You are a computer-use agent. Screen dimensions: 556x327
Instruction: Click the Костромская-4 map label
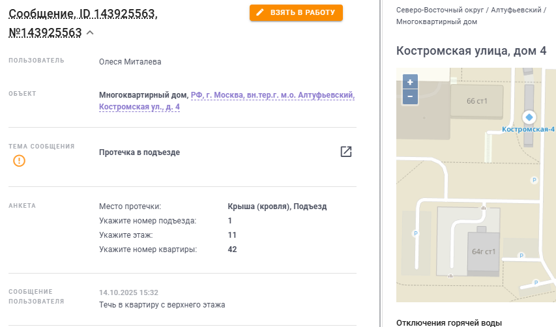click(527, 129)
